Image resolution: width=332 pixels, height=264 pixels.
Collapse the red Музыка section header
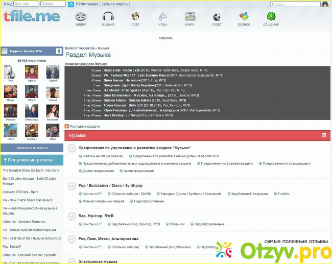[323, 135]
